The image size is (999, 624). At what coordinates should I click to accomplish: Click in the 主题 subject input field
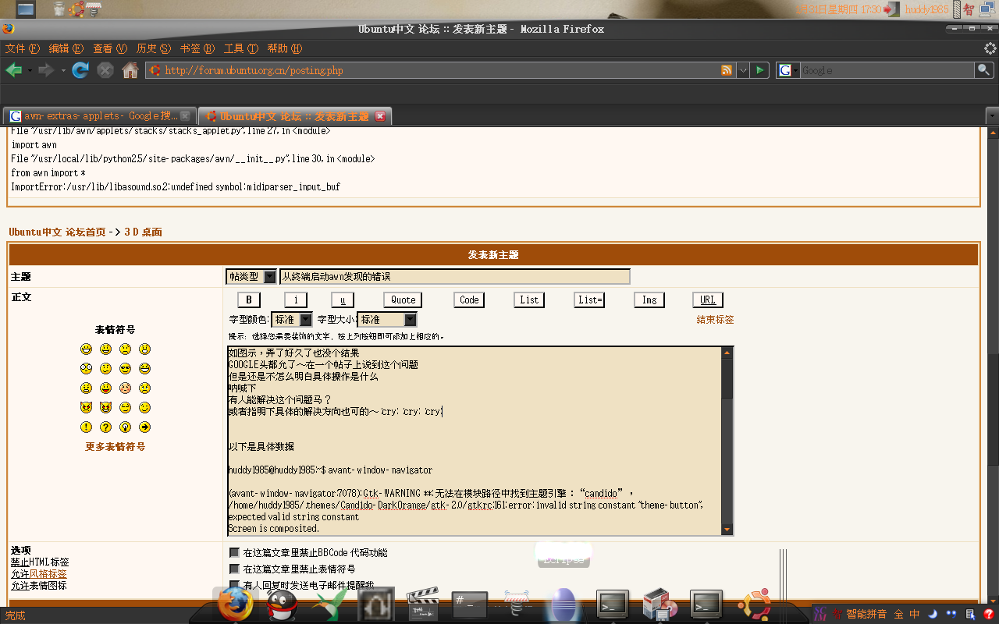pyautogui.click(x=454, y=277)
